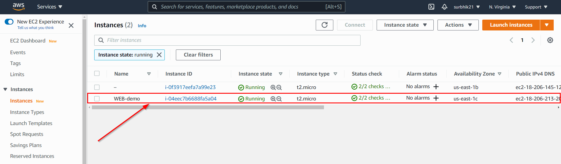Screen dimensions: 561x164
Task: Select Instances item in sidebar
Action: tap(21, 101)
